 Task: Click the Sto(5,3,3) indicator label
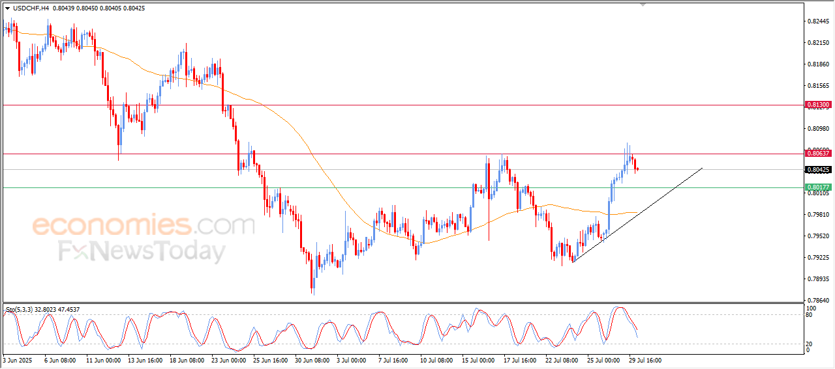[x=20, y=309]
